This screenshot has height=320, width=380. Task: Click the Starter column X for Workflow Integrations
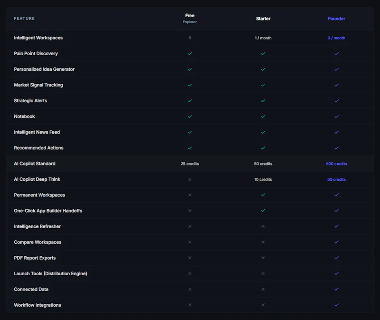pos(263,305)
